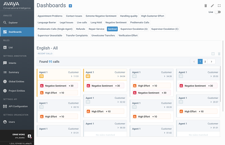Screen dimensions: 225x145
Task: Delete the dashboard with the top trash icon
Action: pyautogui.click(x=205, y=6)
